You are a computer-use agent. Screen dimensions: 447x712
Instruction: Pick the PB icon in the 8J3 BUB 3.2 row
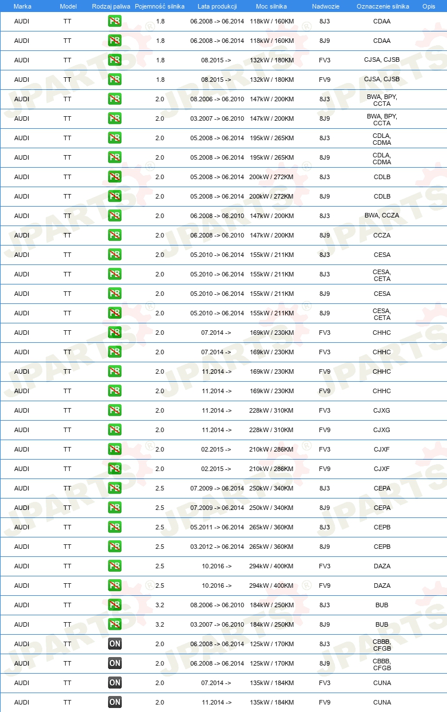pos(115,605)
